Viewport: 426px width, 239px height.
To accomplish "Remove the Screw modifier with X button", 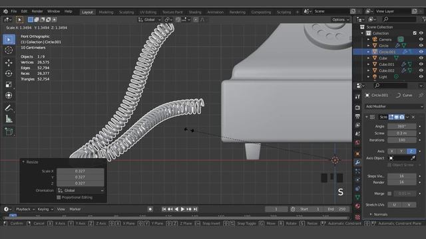I will (x=413, y=117).
